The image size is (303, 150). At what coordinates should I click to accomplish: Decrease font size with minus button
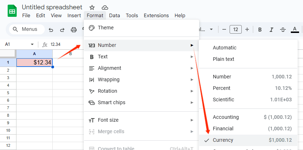[224, 29]
